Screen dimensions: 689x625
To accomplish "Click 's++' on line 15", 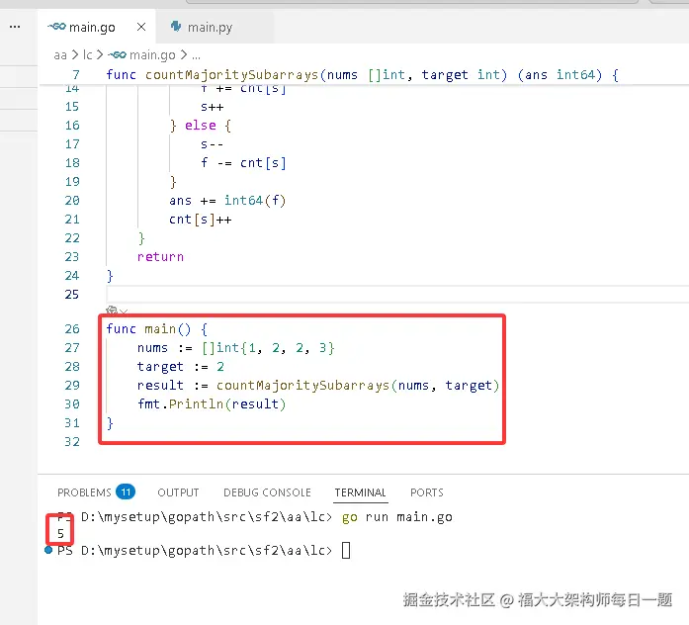I will (213, 107).
